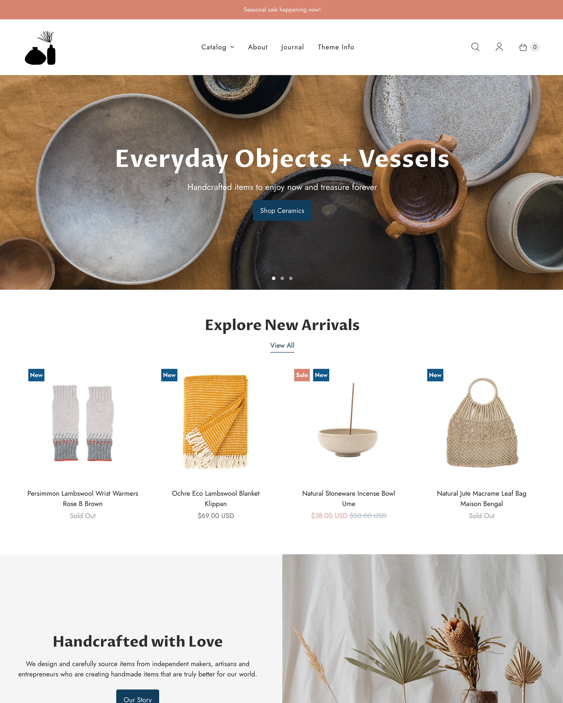
Task: Select the first slideshow dot
Action: [x=274, y=278]
